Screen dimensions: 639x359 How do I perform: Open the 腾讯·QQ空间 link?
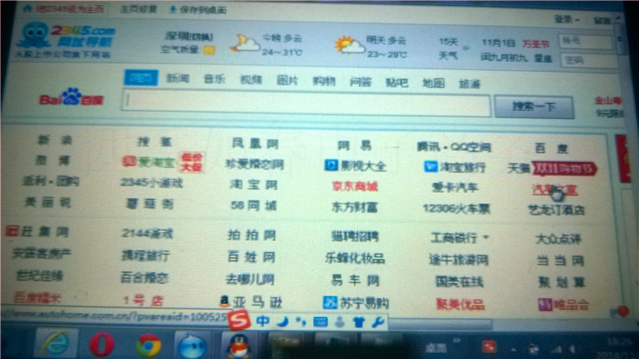[453, 147]
